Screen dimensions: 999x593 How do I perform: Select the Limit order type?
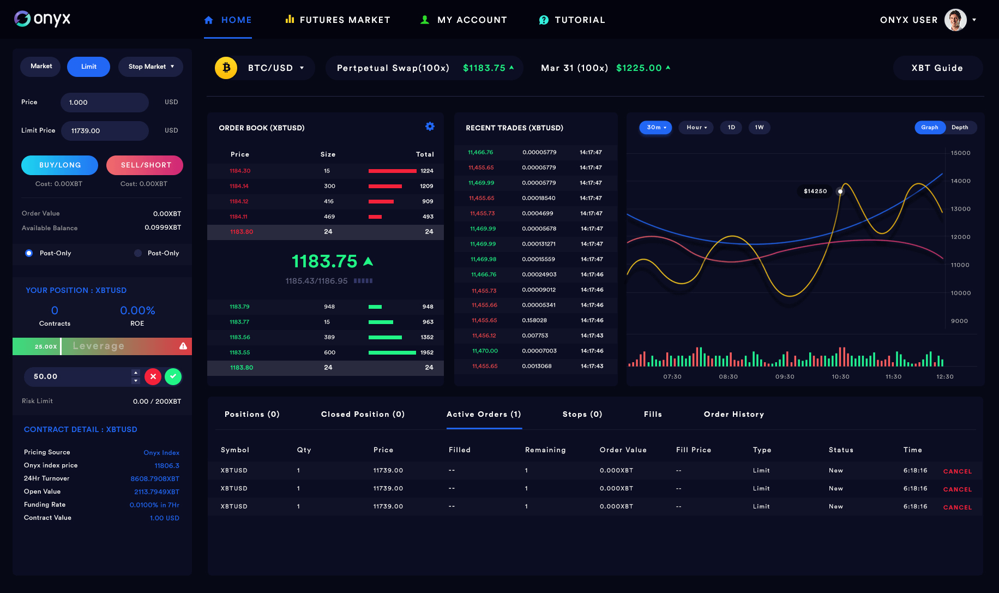click(88, 67)
